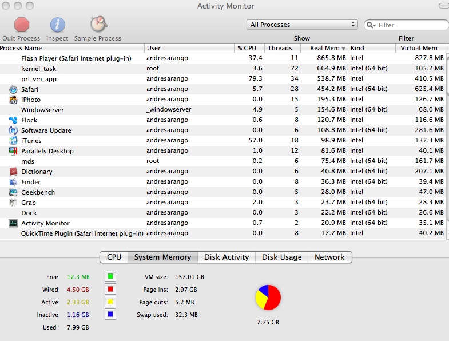449x341 pixels.
Task: Switch to the Disk Usage tab
Action: click(282, 257)
